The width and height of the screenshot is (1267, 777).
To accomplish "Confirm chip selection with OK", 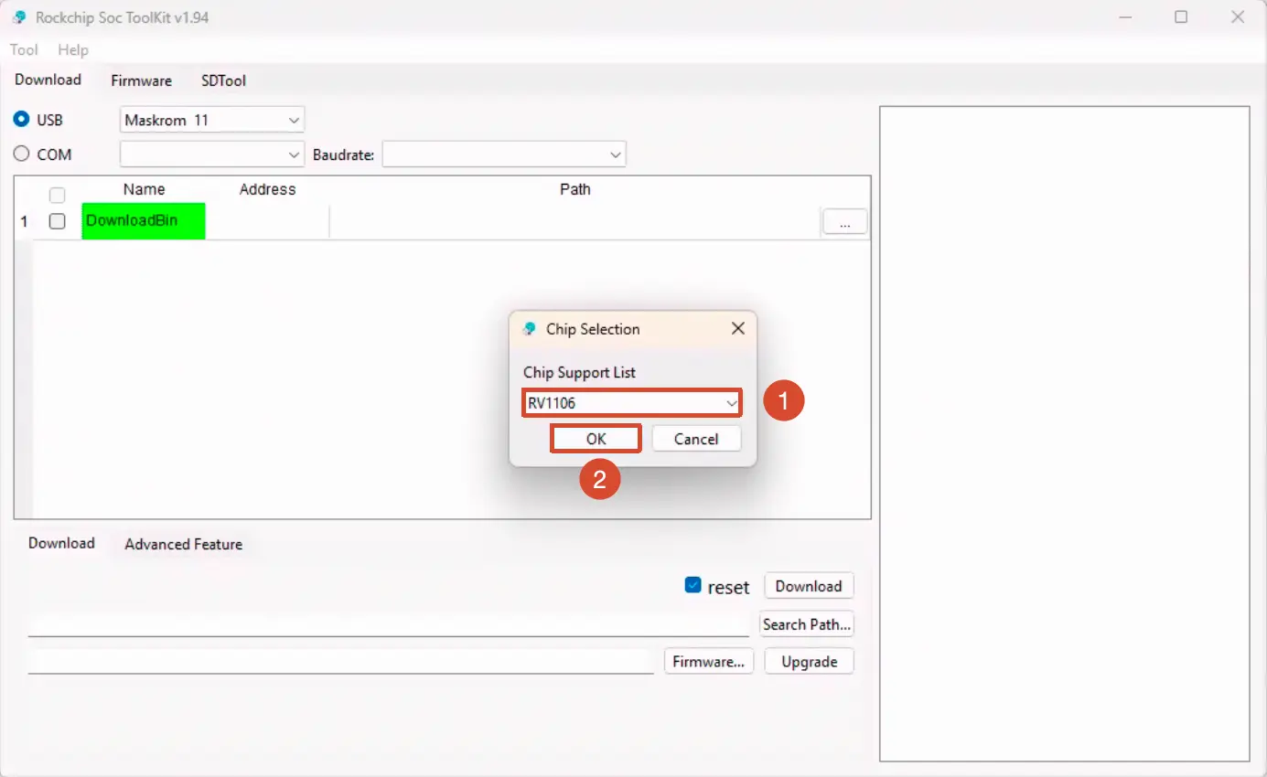I will click(x=596, y=439).
